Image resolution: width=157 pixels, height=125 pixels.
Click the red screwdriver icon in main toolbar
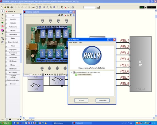point(65,7)
